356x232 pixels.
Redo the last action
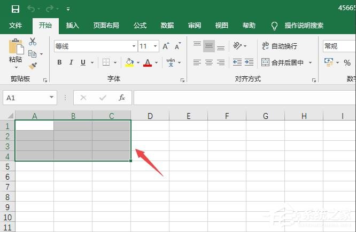(50, 9)
